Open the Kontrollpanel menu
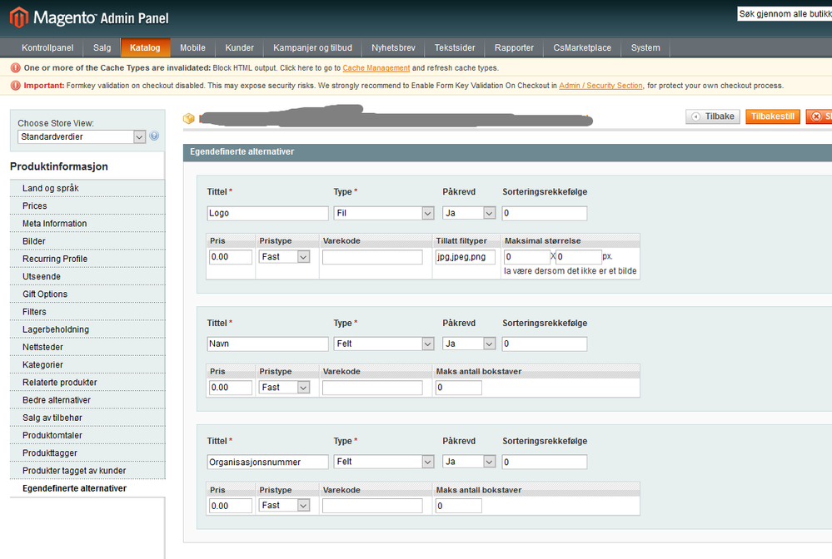832x559 pixels. tap(47, 47)
